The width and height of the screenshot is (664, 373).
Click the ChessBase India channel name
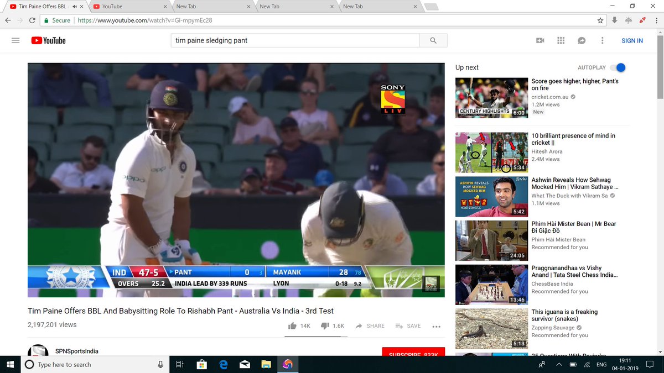[x=552, y=283]
